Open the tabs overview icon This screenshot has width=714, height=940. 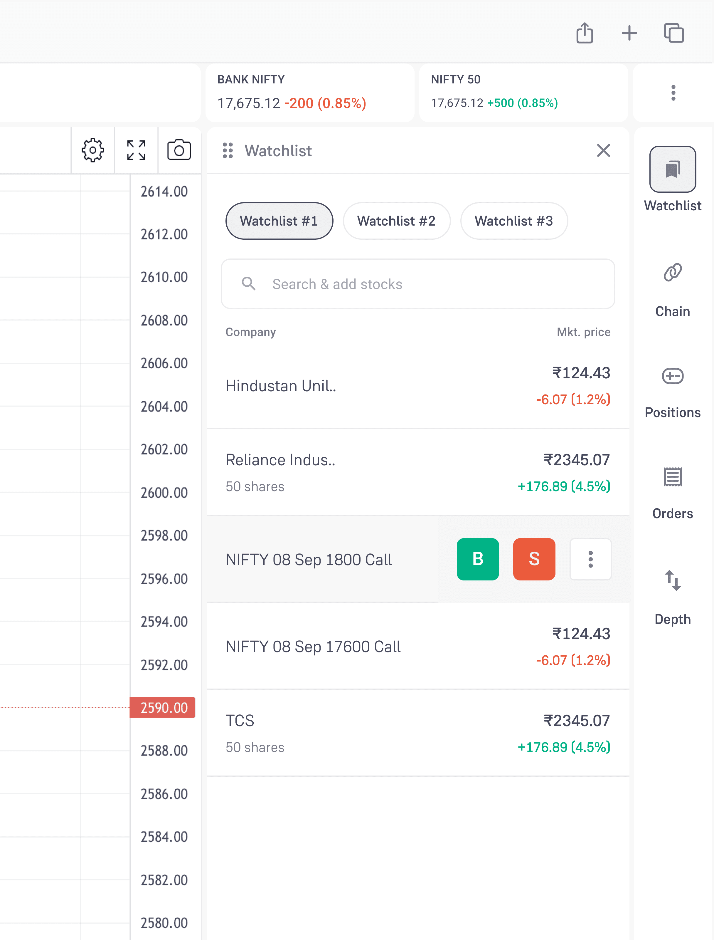point(673,33)
